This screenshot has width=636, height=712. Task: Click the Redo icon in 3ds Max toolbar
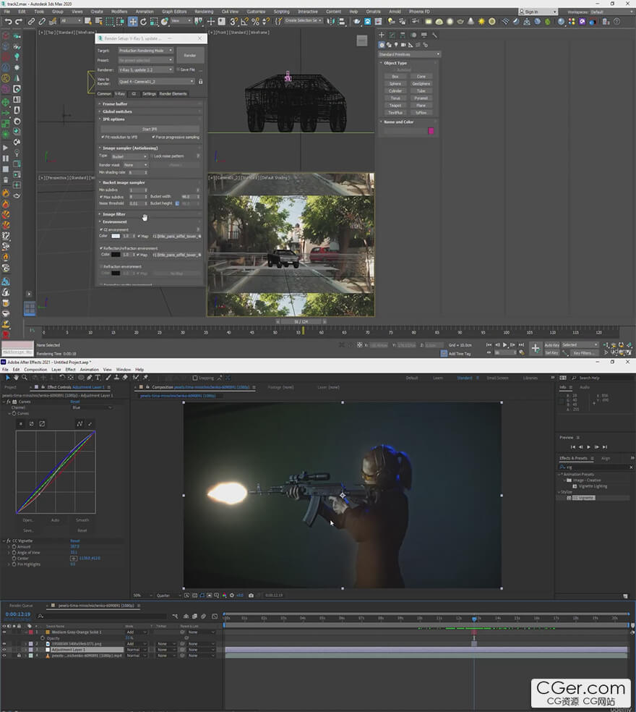pos(19,21)
